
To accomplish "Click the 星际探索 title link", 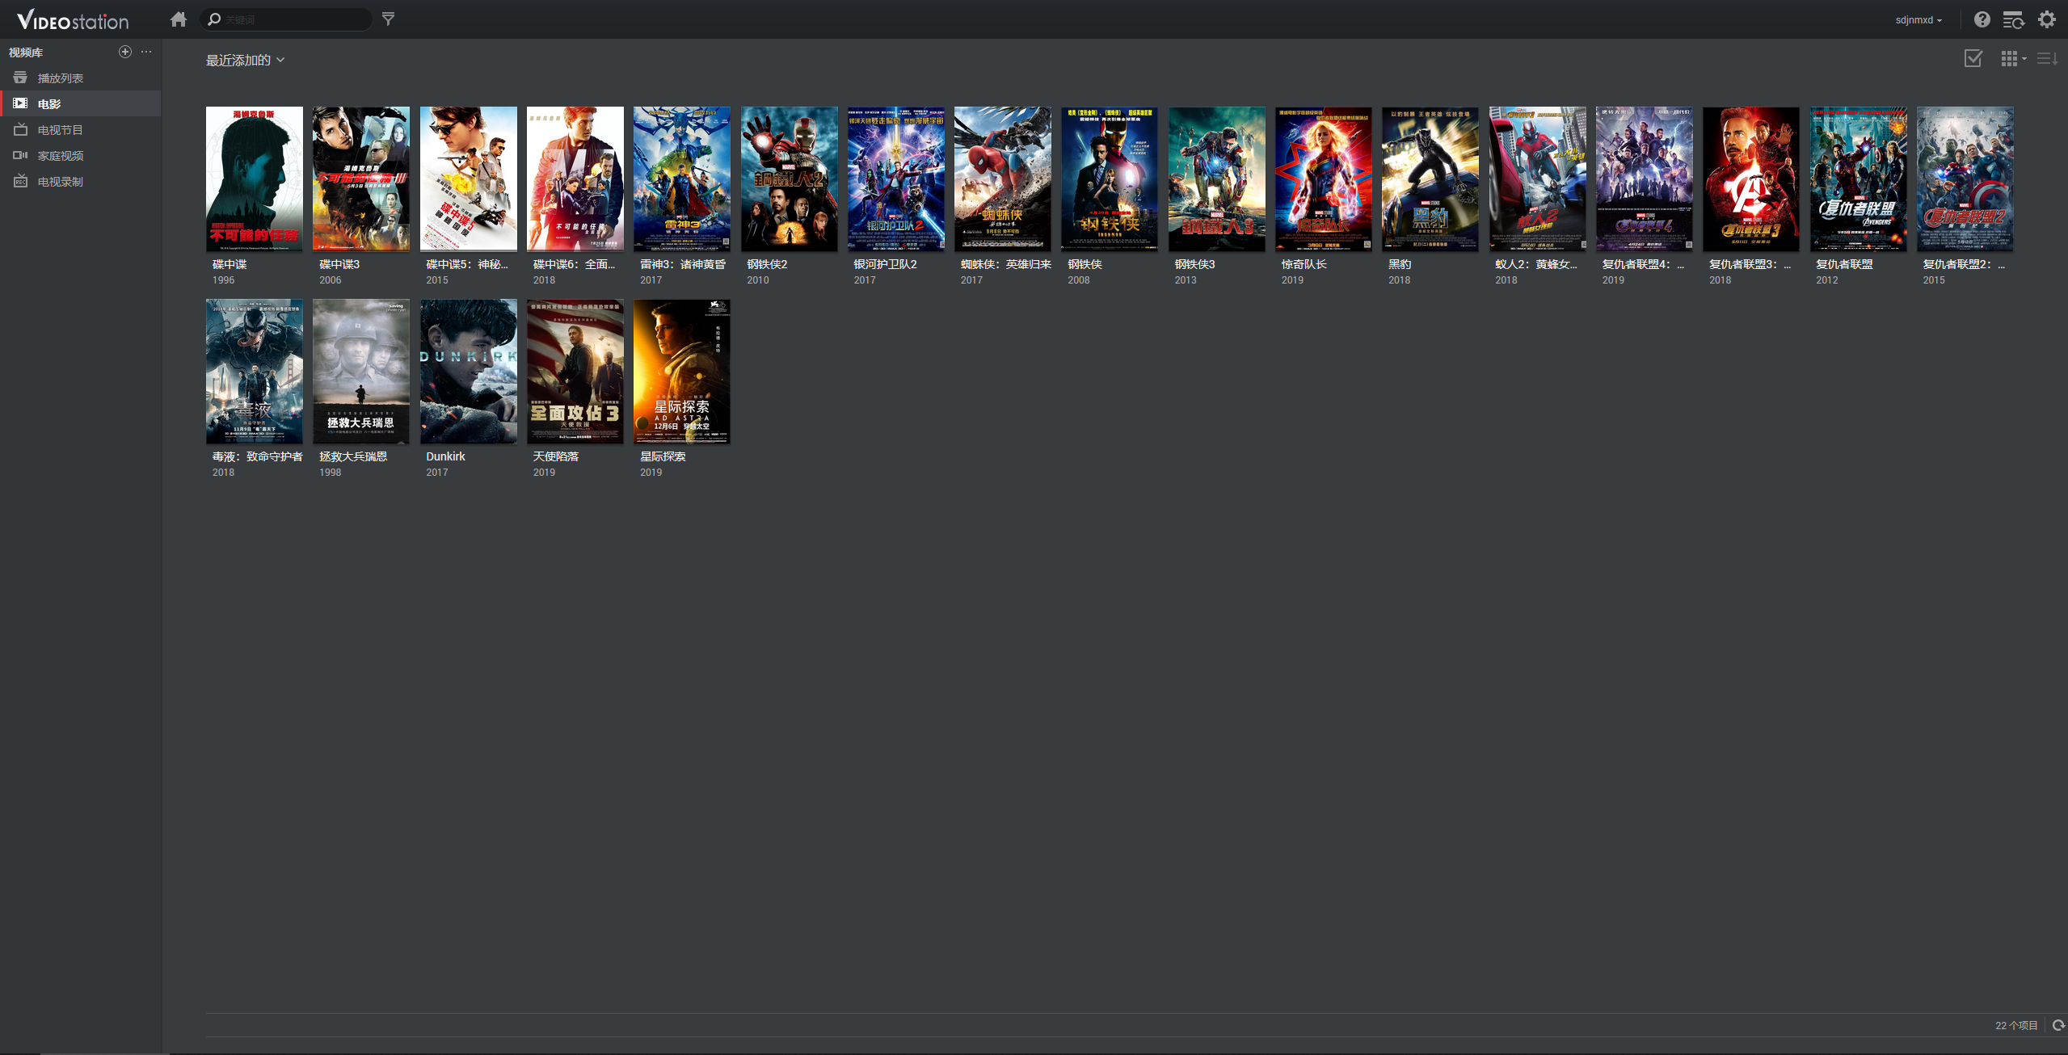I will tap(663, 456).
